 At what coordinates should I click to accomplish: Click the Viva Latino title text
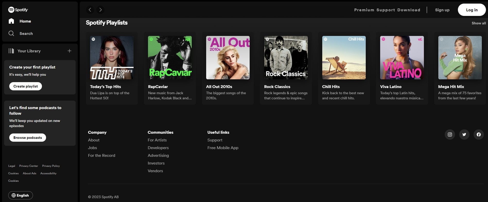391,87
